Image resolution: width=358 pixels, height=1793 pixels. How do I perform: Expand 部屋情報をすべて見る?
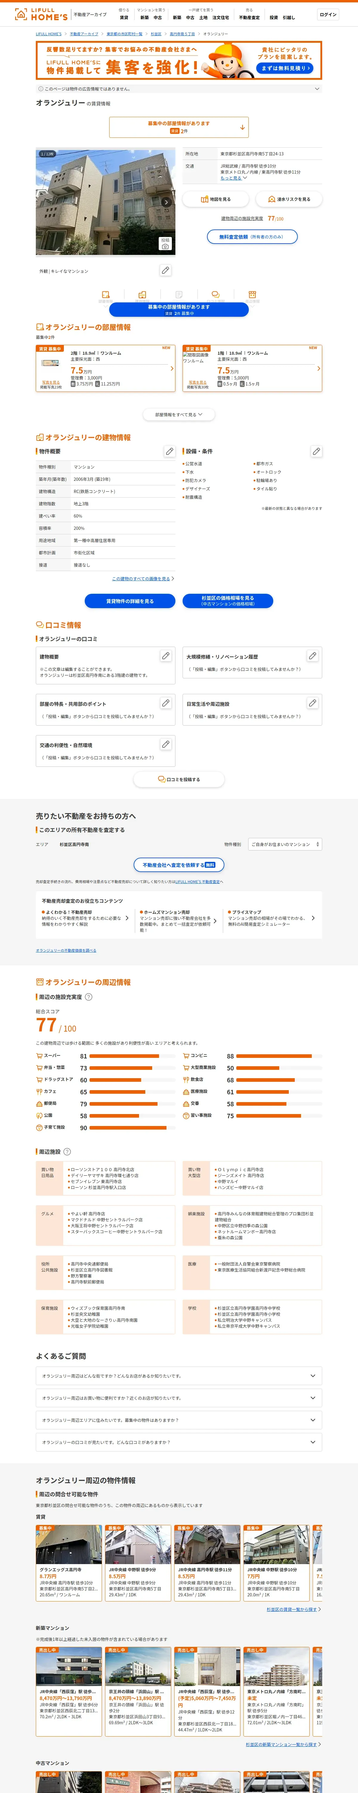point(179,415)
